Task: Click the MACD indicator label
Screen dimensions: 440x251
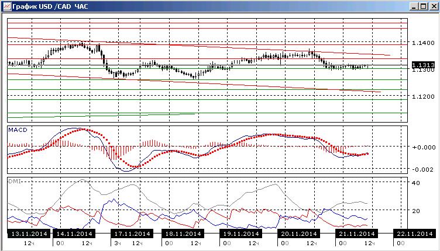Action: (18, 130)
